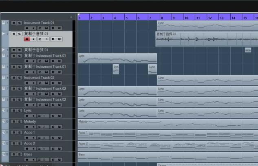Viewport: 258px width, 166px height.
Task: Mute the Acco 2 track
Action: [x=14, y=144]
